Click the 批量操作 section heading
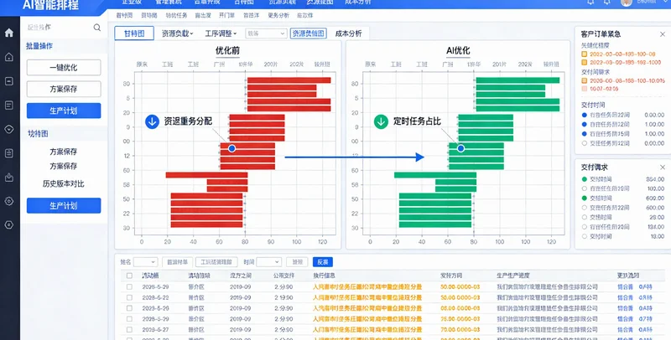 click(39, 46)
